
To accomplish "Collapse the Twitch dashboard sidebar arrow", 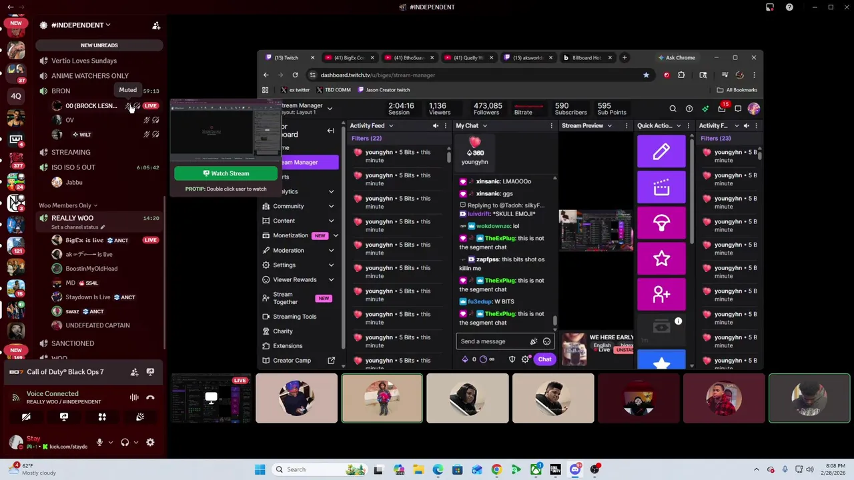I will (x=330, y=131).
